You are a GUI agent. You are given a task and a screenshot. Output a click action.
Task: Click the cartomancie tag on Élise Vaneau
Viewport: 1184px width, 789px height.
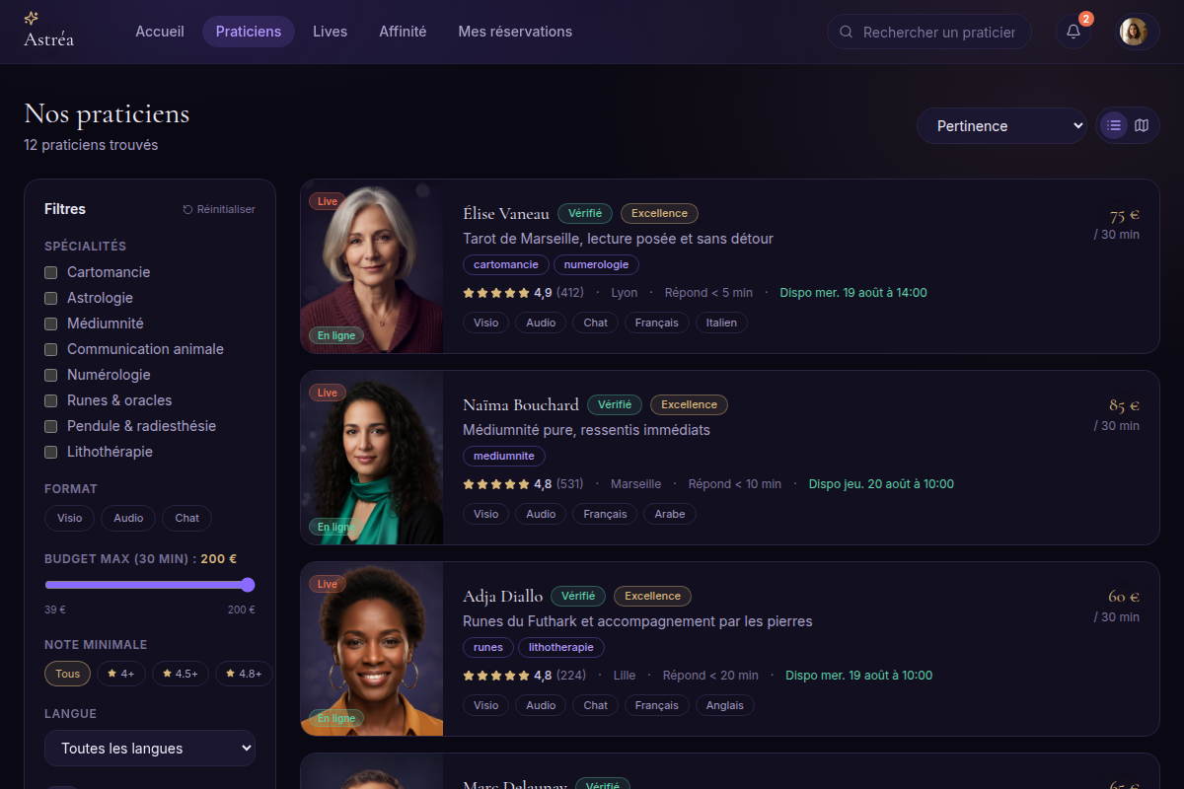click(x=506, y=264)
